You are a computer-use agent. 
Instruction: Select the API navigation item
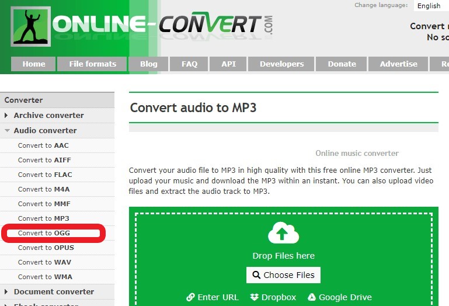[228, 64]
